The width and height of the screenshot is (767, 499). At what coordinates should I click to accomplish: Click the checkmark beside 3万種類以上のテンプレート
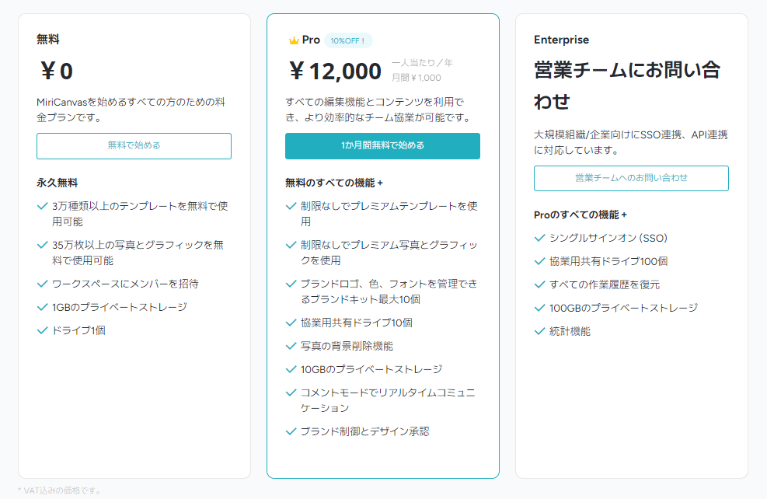43,206
